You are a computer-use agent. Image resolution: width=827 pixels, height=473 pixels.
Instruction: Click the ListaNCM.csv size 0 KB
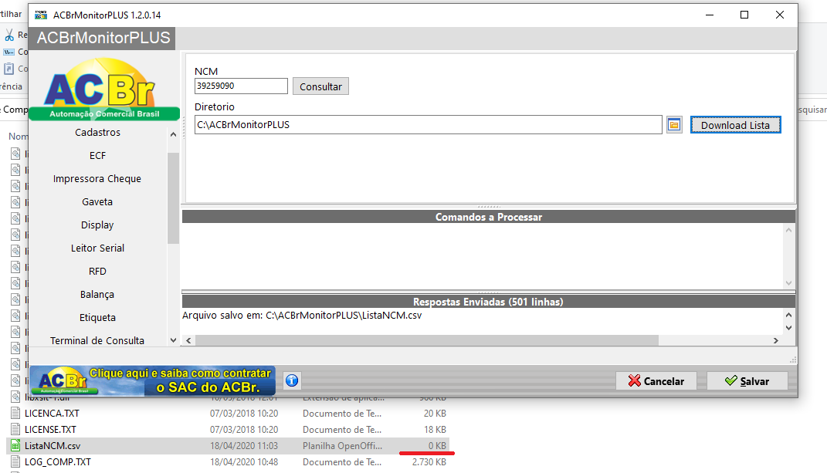(437, 445)
